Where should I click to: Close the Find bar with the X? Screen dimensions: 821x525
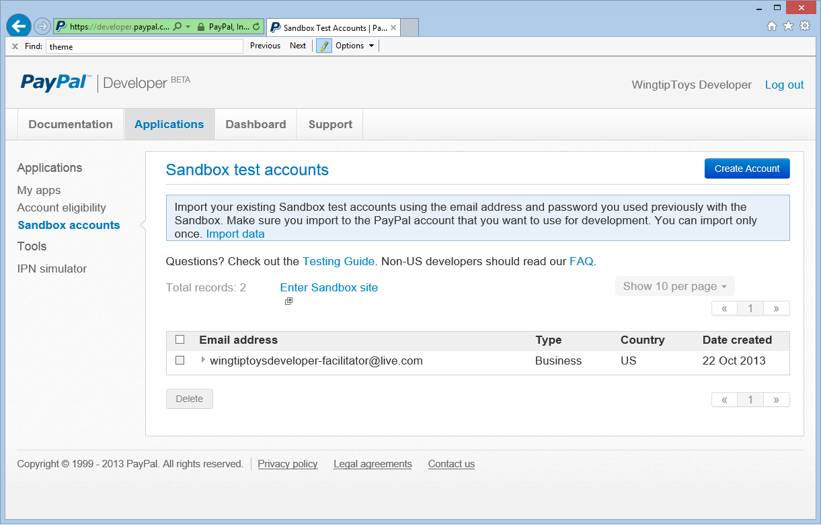coord(15,46)
